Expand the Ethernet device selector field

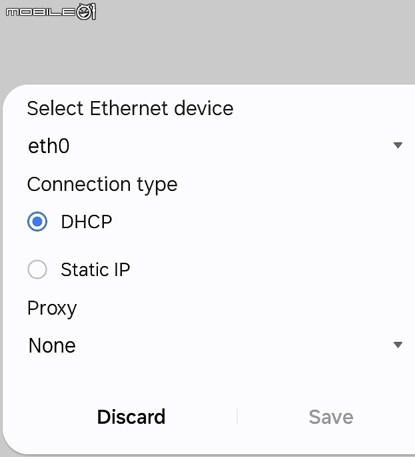point(215,146)
